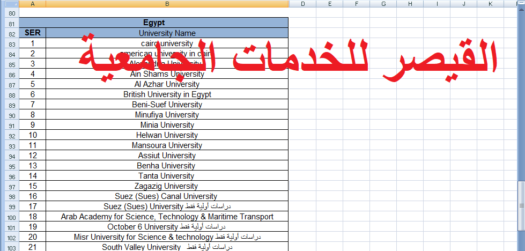The image size is (525, 251).
Task: Select row 100 header
Action: [x=12, y=218]
